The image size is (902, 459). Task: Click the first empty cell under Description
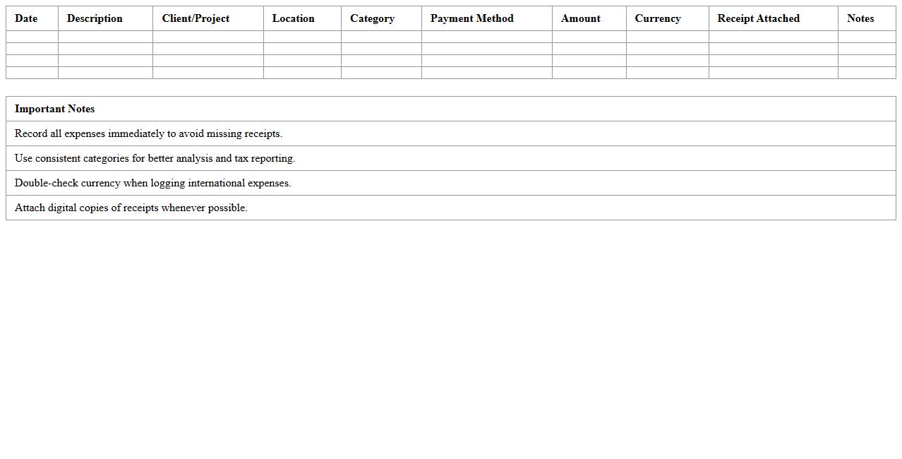pos(105,37)
